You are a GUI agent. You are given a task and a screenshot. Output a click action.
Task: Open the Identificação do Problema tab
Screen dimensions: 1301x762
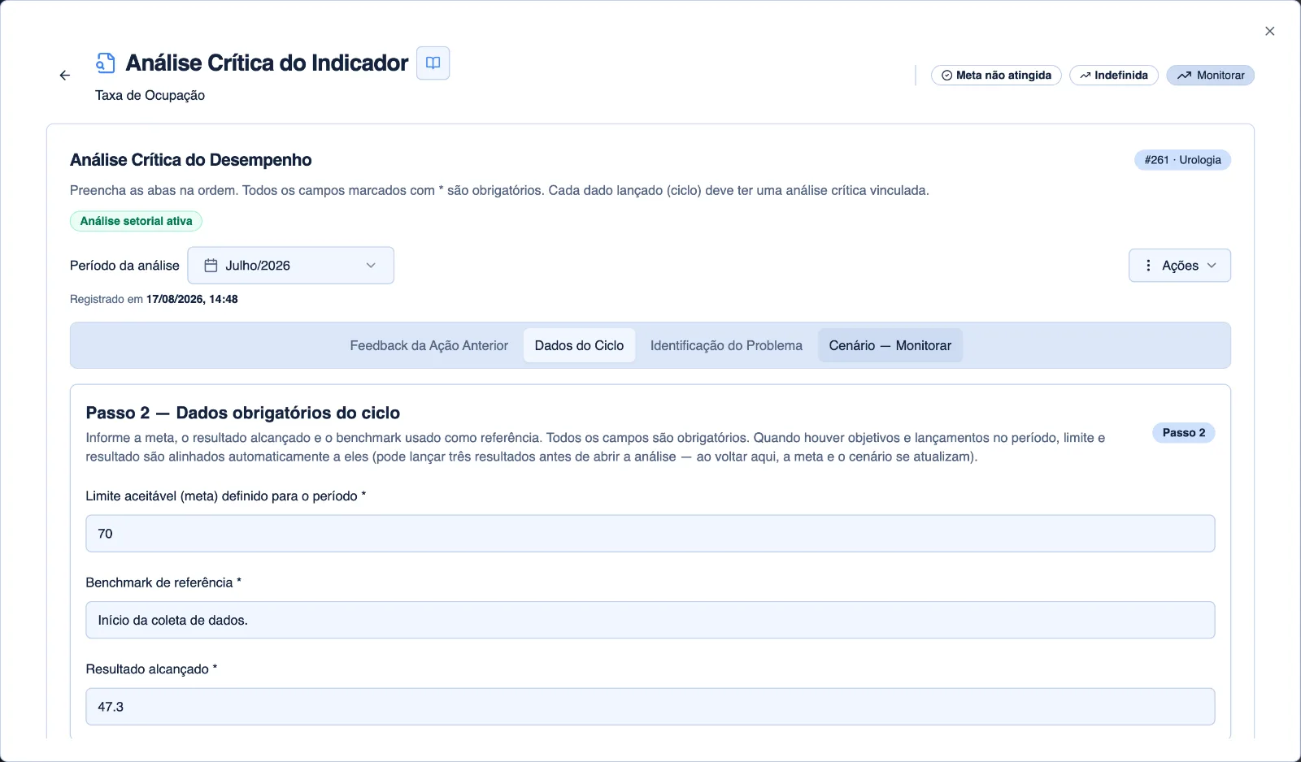click(726, 346)
